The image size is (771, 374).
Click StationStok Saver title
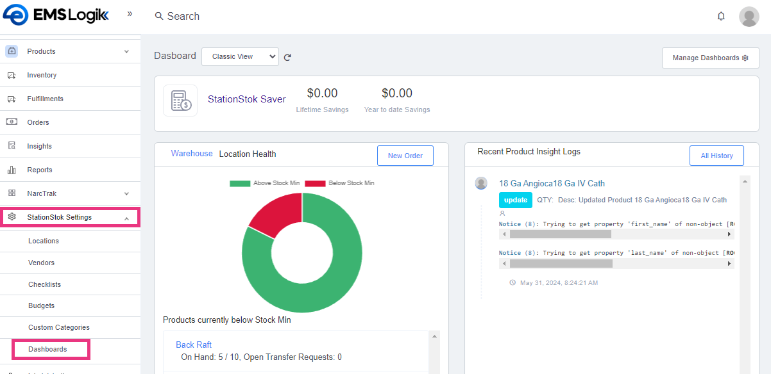point(247,99)
